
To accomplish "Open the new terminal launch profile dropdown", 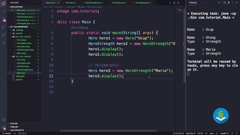I will point(221,3).
